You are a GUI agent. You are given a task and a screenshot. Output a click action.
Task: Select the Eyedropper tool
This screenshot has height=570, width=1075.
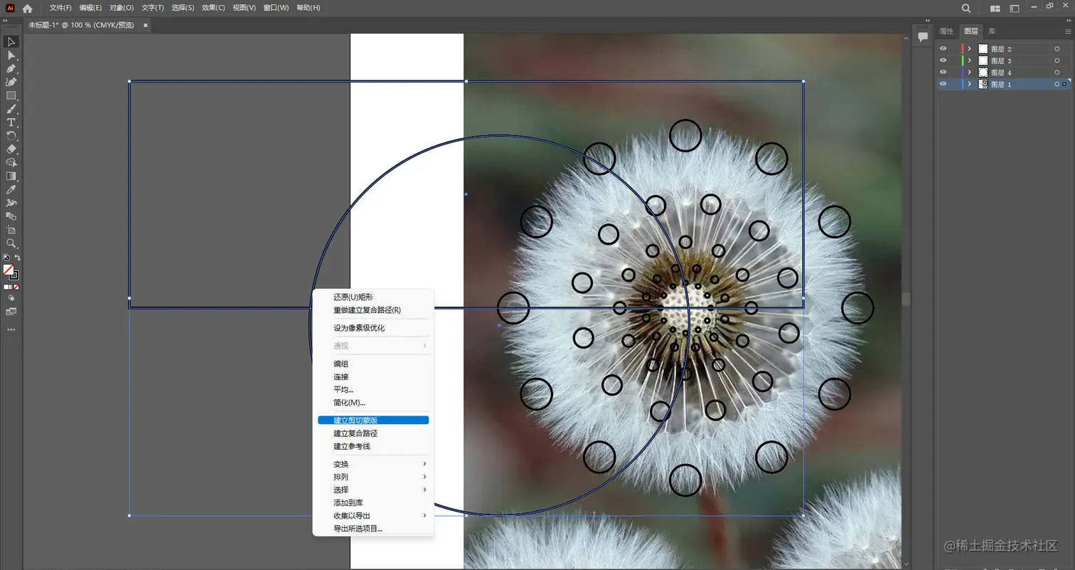(11, 189)
